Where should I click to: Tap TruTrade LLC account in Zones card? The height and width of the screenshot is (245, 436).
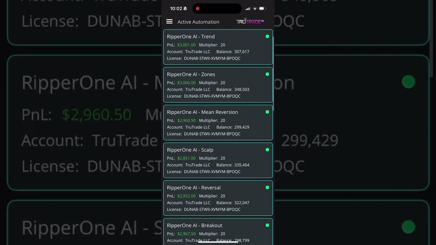(x=198, y=89)
